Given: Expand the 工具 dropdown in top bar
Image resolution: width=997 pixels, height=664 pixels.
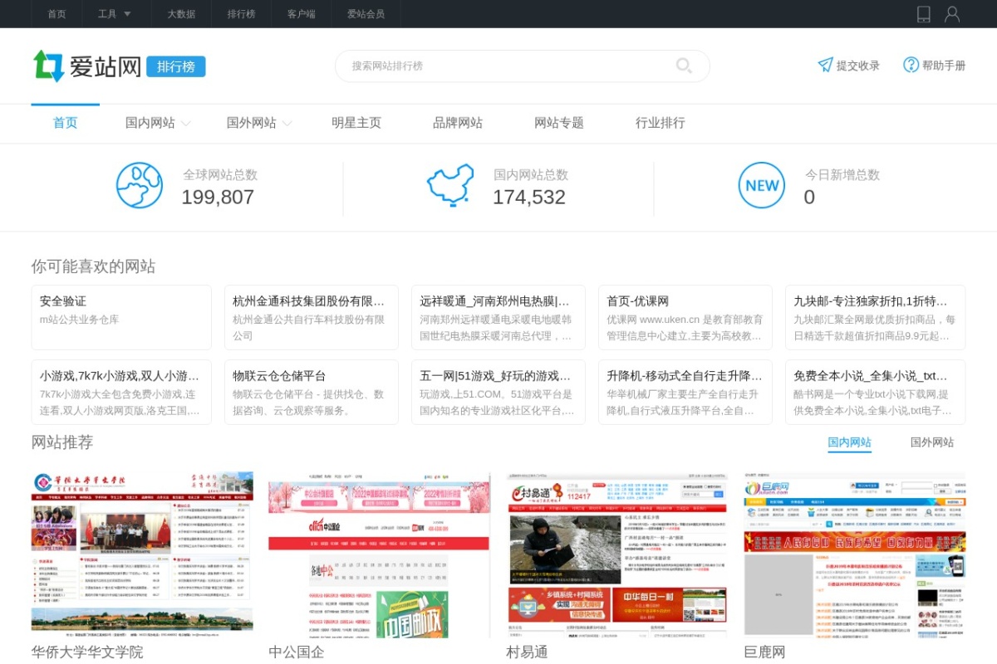Looking at the screenshot, I should pyautogui.click(x=115, y=14).
